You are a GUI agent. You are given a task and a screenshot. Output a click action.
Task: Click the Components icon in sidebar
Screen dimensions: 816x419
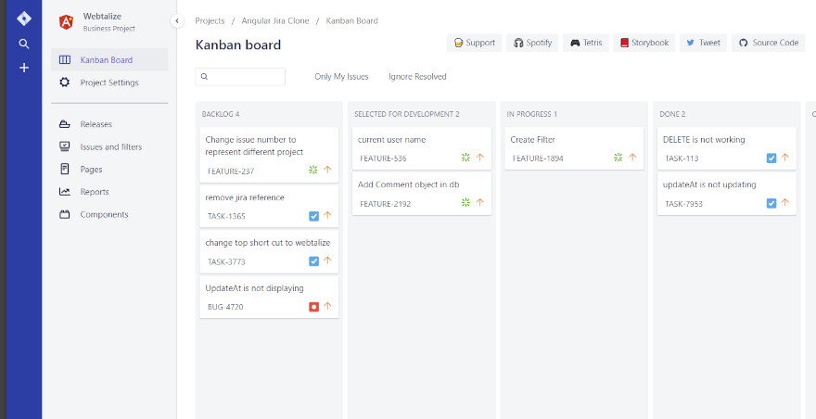click(65, 214)
